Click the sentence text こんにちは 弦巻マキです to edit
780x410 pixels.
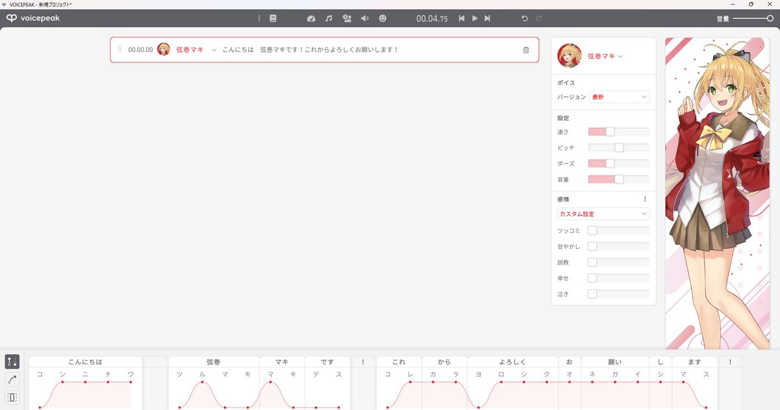click(310, 49)
